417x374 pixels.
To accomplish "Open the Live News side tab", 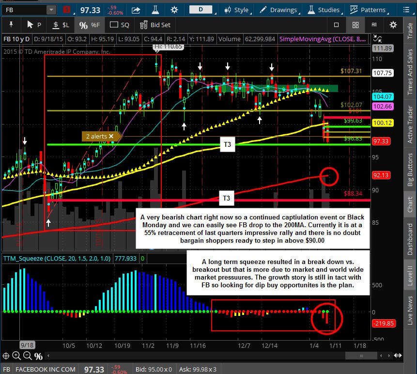I will [x=410, y=311].
